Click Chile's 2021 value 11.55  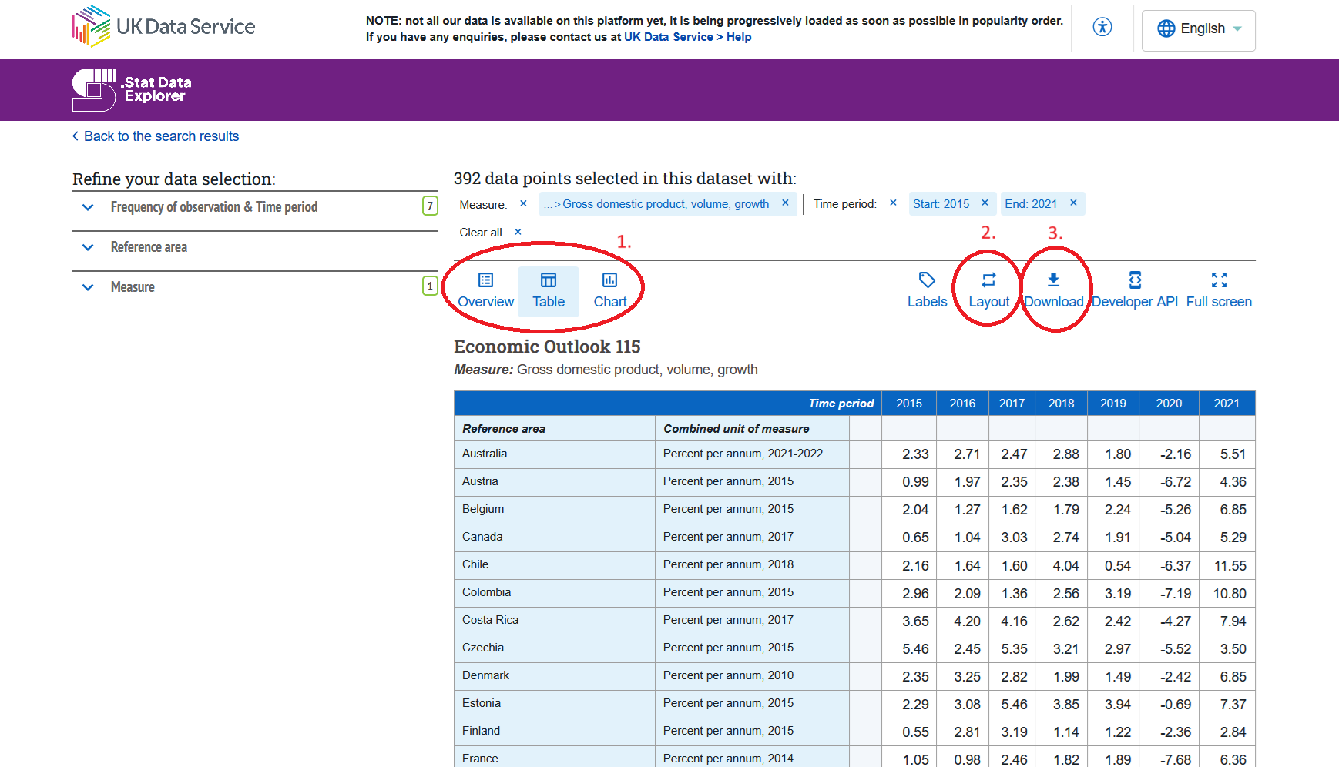coord(1230,566)
